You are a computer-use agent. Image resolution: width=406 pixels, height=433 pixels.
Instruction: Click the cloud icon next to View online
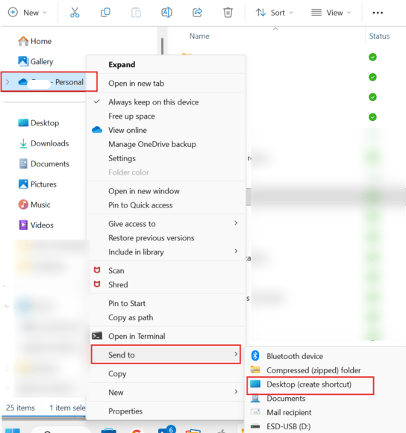coord(97,130)
